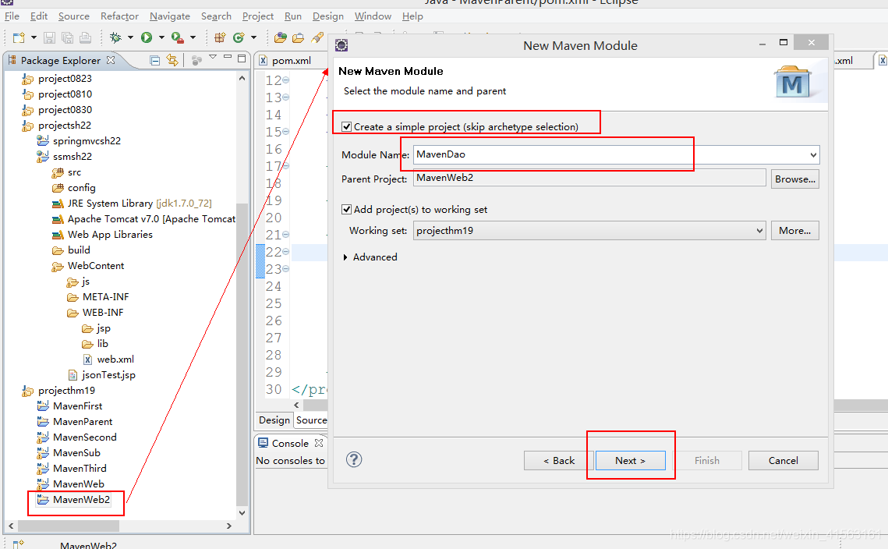The image size is (888, 549).
Task: Maximize the Package Explorer view
Action: pos(242,58)
